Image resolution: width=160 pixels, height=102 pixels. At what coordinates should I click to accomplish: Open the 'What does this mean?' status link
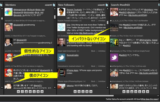(x=150, y=99)
